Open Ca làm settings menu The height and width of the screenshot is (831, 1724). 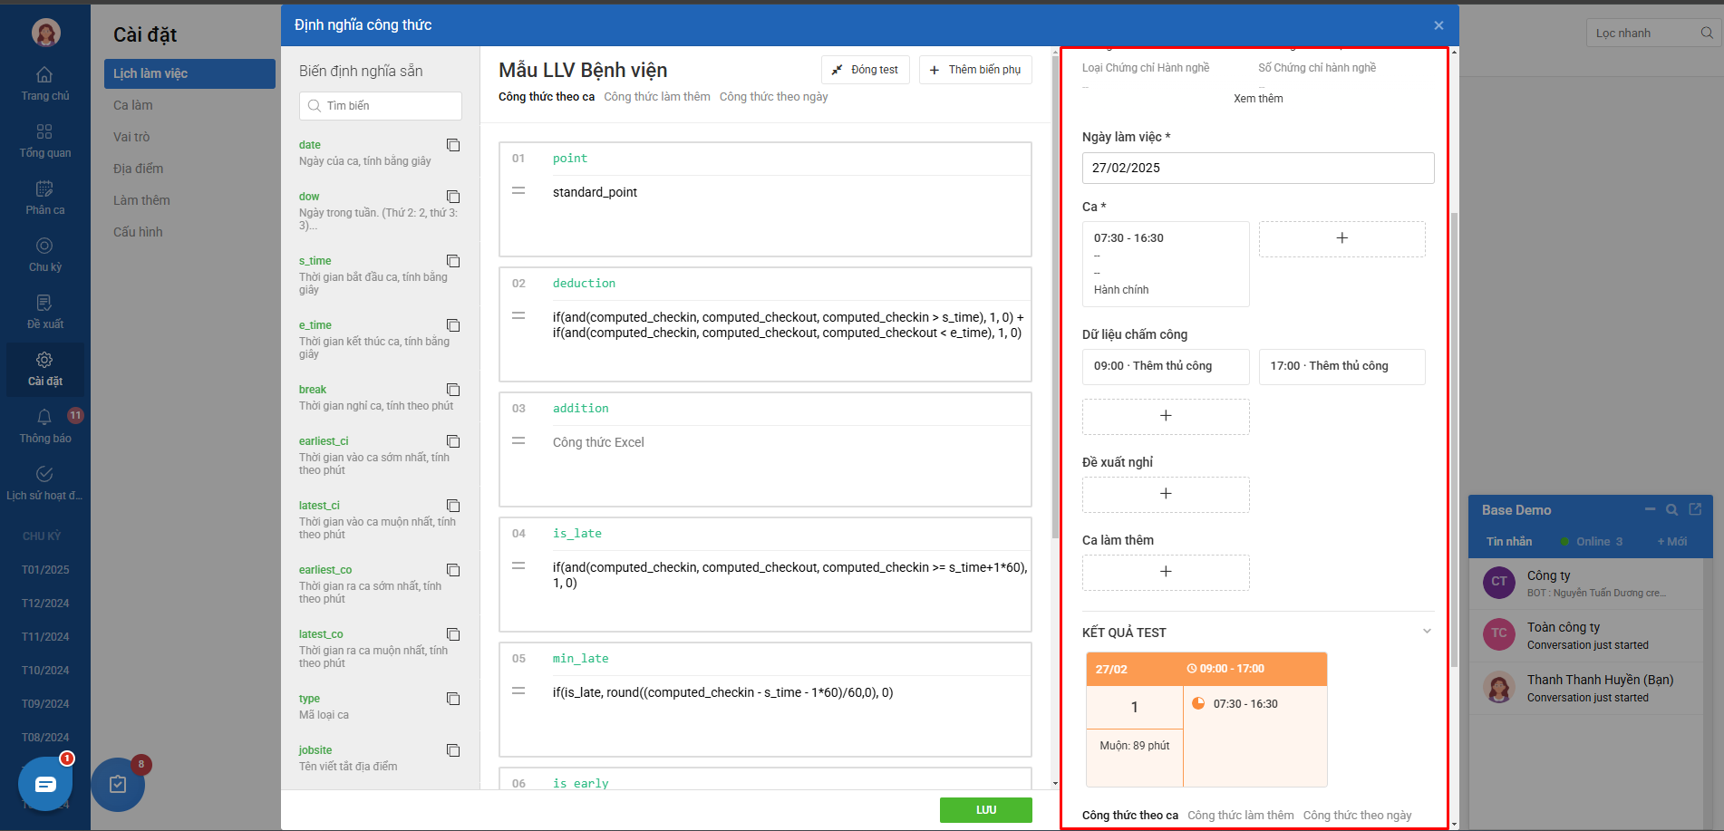[133, 105]
